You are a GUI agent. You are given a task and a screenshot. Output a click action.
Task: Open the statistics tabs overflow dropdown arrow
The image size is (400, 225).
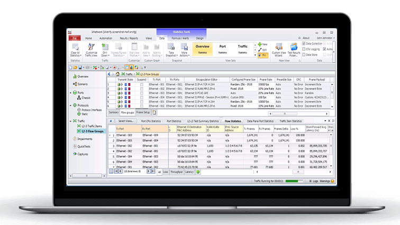[x=325, y=121]
